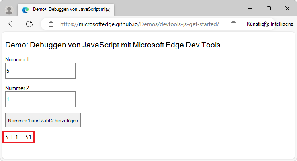Viewport: 297px width, 161px height.
Task: Click the Nummer 1 label
Action: point(17,59)
